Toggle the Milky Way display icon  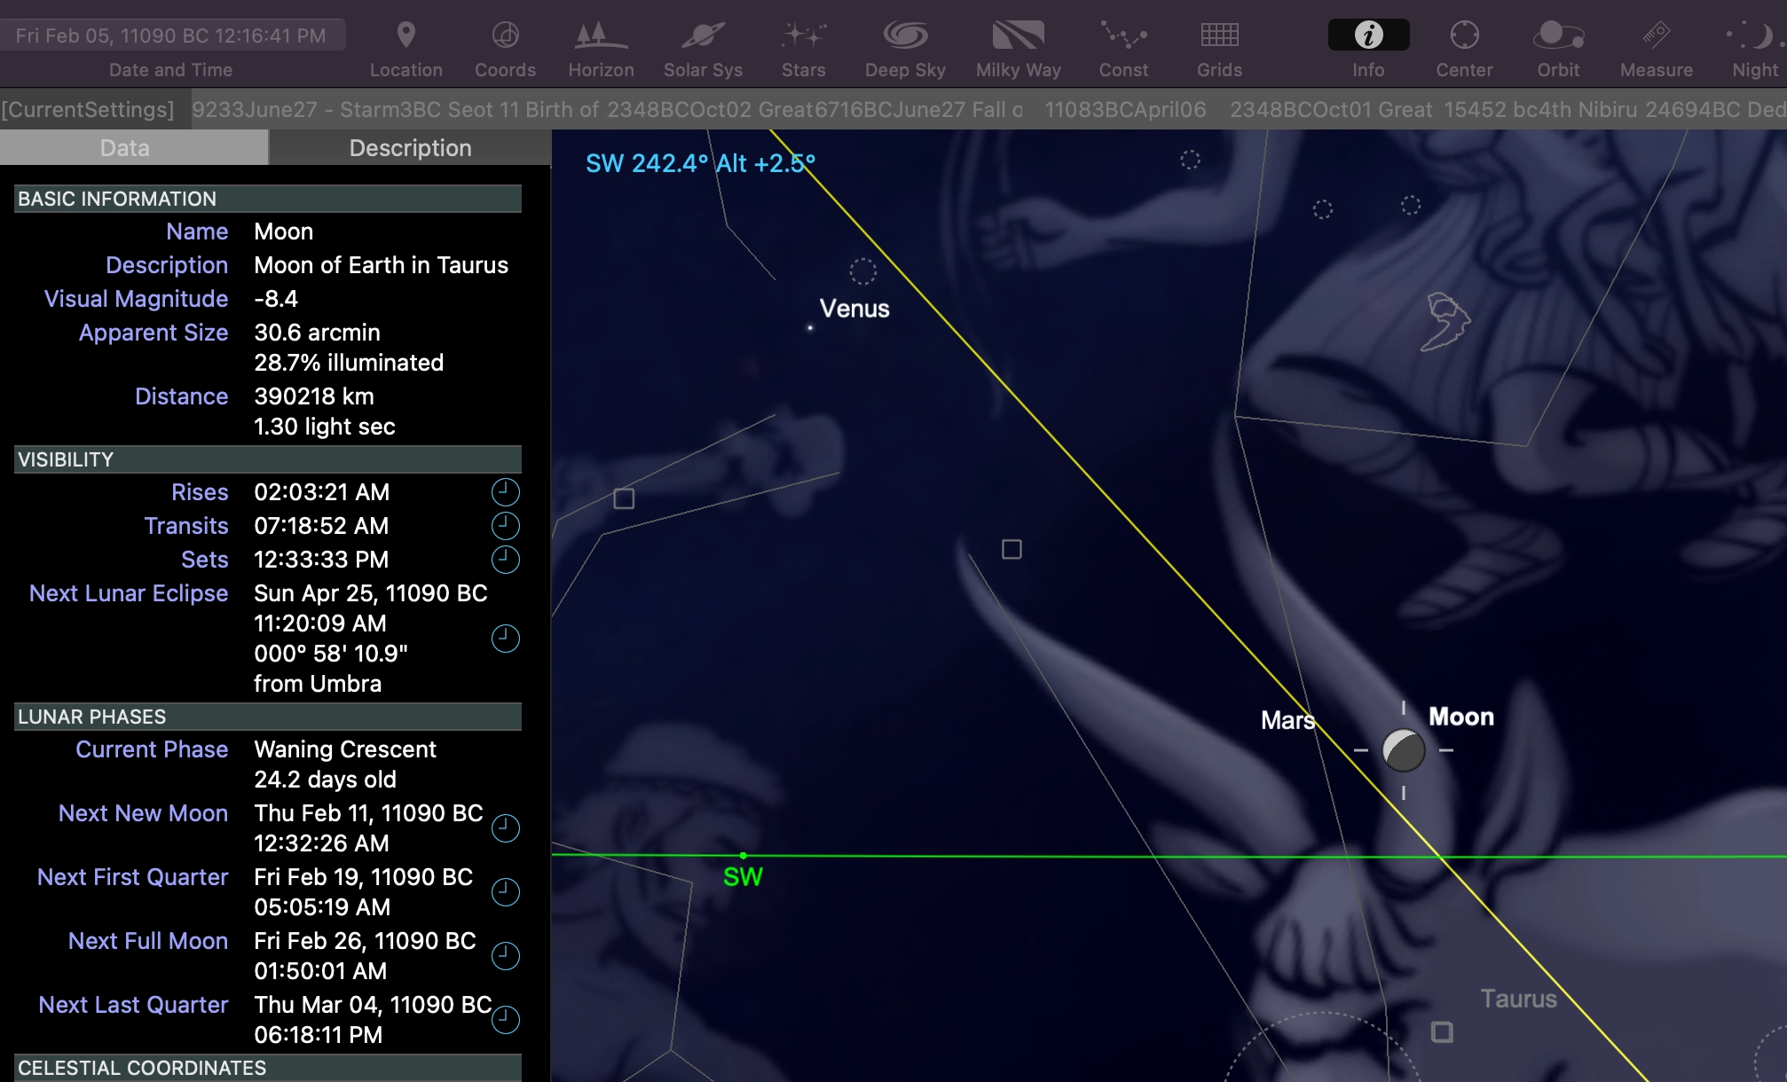1018,35
